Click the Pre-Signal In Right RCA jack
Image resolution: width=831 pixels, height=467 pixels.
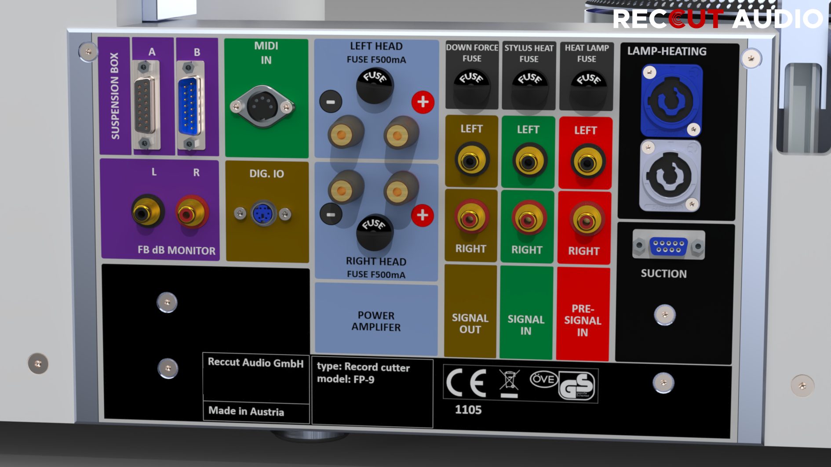(585, 220)
